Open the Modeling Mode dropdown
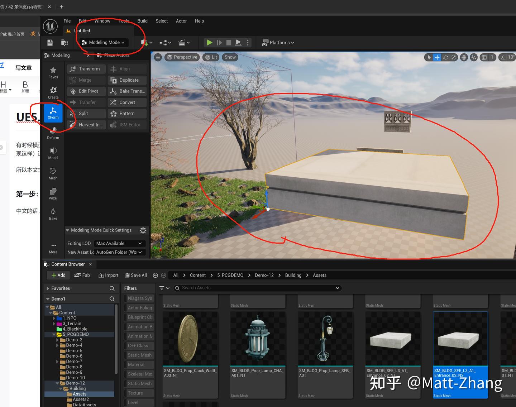 click(x=104, y=43)
